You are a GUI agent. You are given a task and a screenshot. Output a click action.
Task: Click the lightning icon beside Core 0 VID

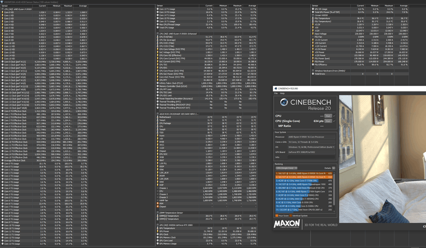(x=3, y=12)
